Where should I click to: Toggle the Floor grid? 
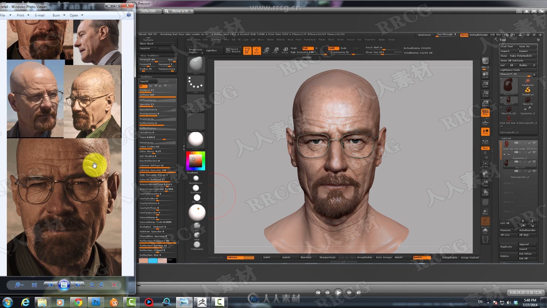[x=485, y=122]
